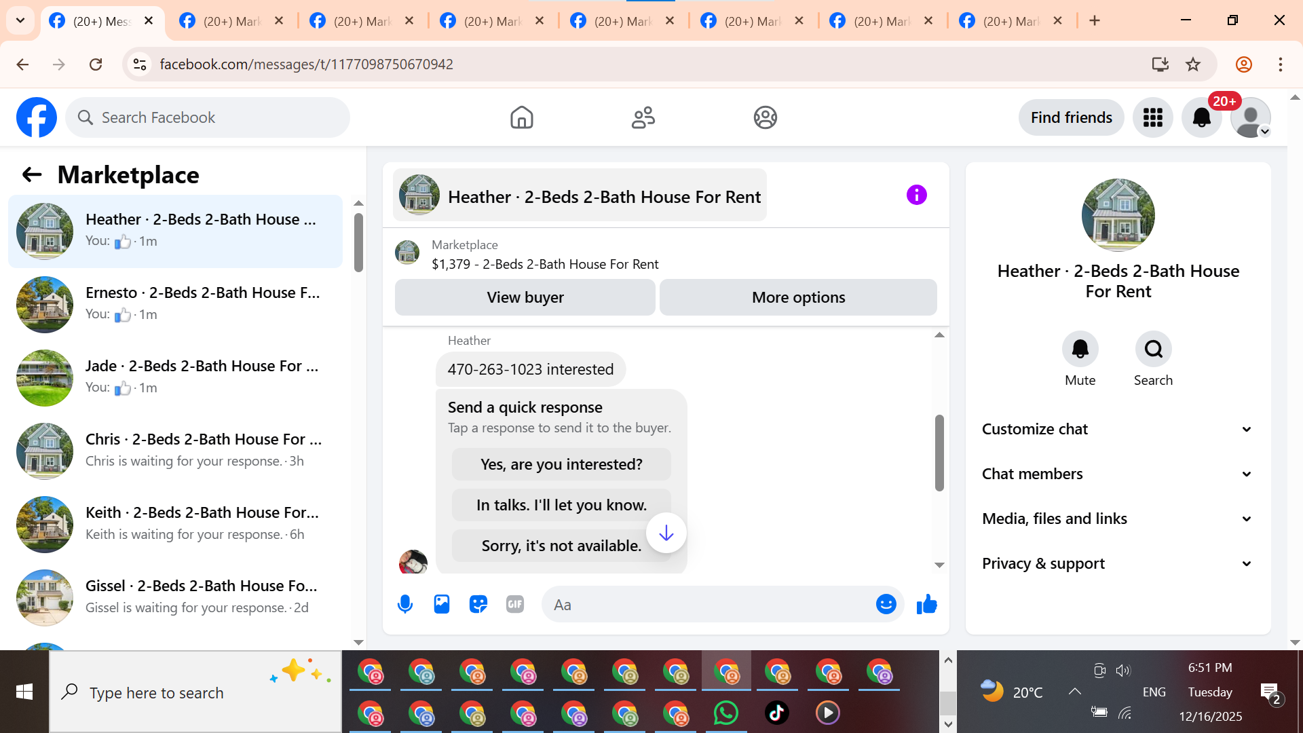
Task: Open Jade 2-Beds 2-Bath conversation
Action: click(175, 378)
